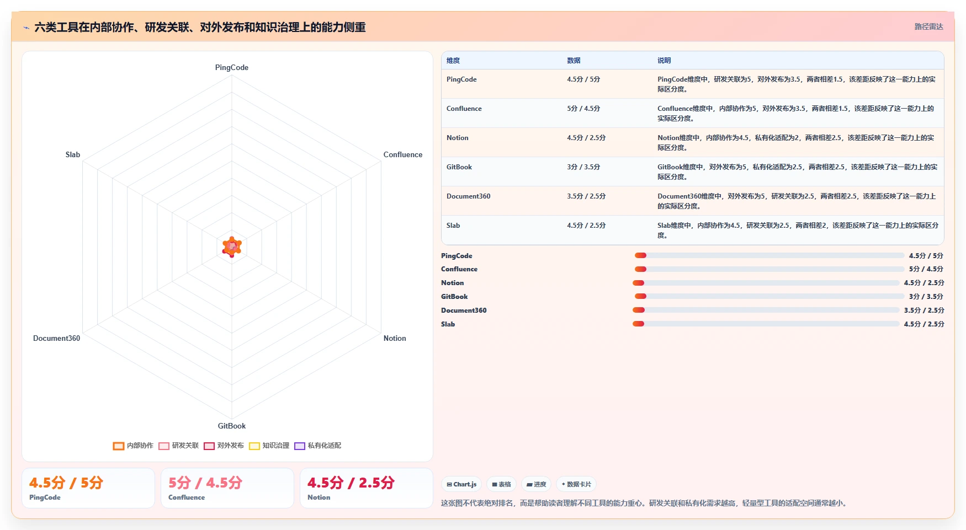Click the PingCode radar axis label
Screen dimensions: 966x530
(232, 67)
